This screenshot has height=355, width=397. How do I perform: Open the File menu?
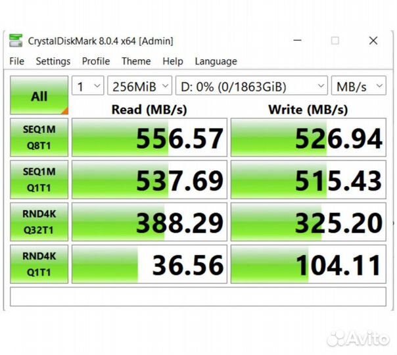[16, 61]
